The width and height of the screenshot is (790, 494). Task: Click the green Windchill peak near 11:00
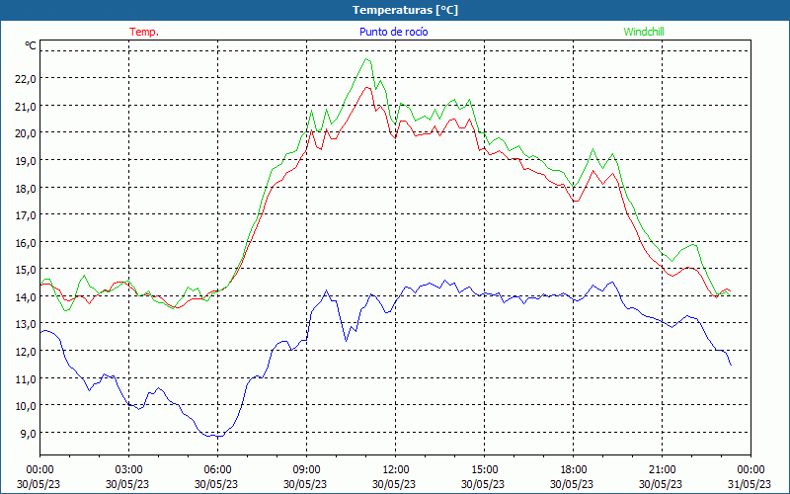(x=366, y=59)
